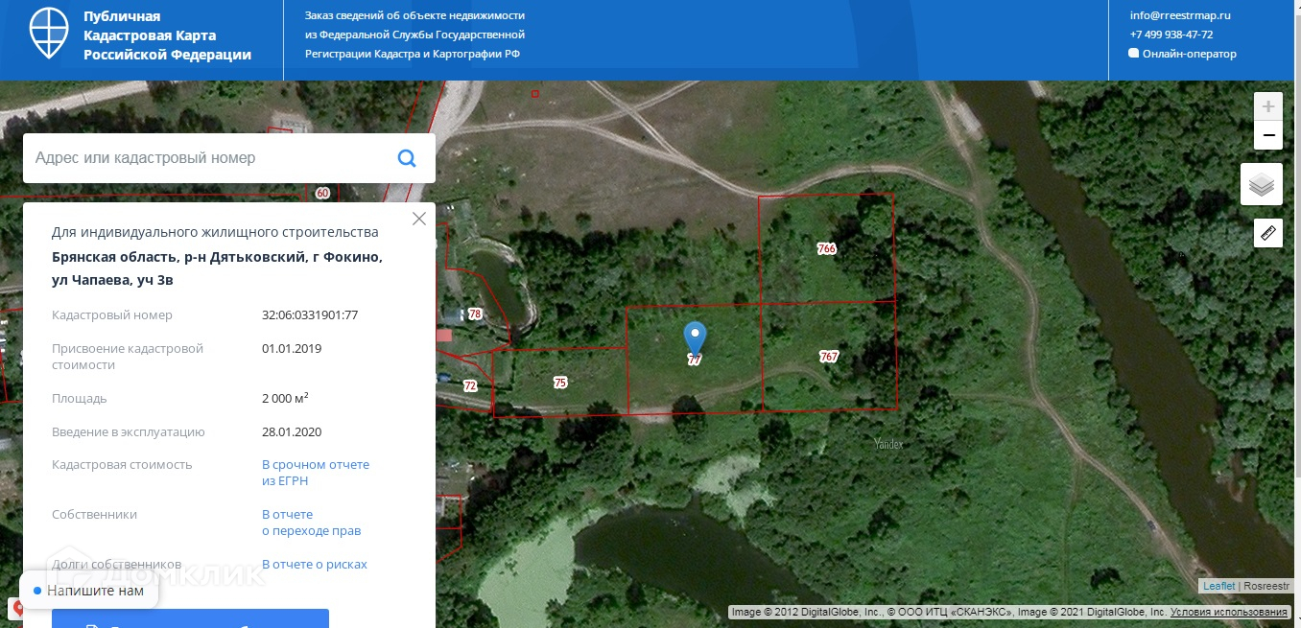Select parcel 72 label on the map
The width and height of the screenshot is (1301, 628).
469,385
